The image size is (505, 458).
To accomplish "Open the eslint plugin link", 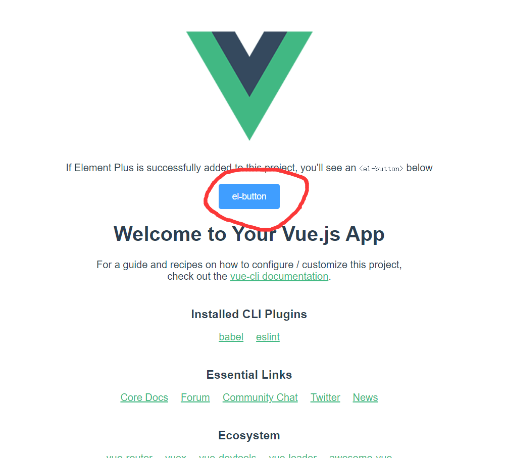I will [x=268, y=337].
